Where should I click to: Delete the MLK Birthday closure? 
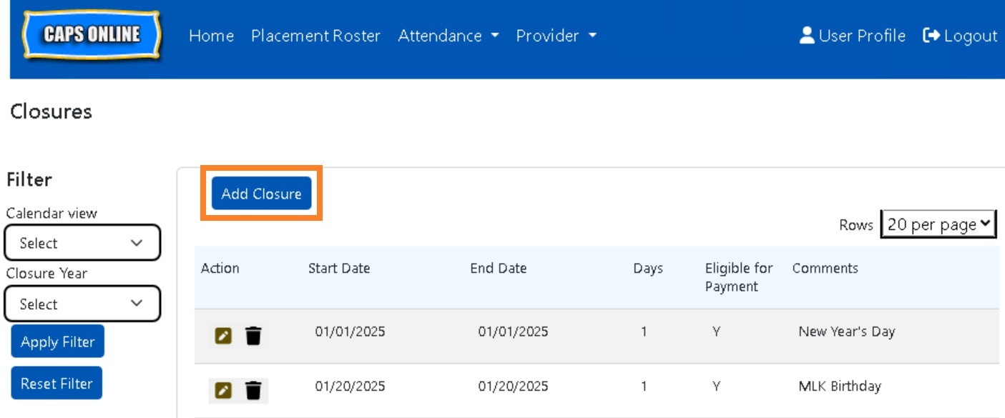(253, 390)
